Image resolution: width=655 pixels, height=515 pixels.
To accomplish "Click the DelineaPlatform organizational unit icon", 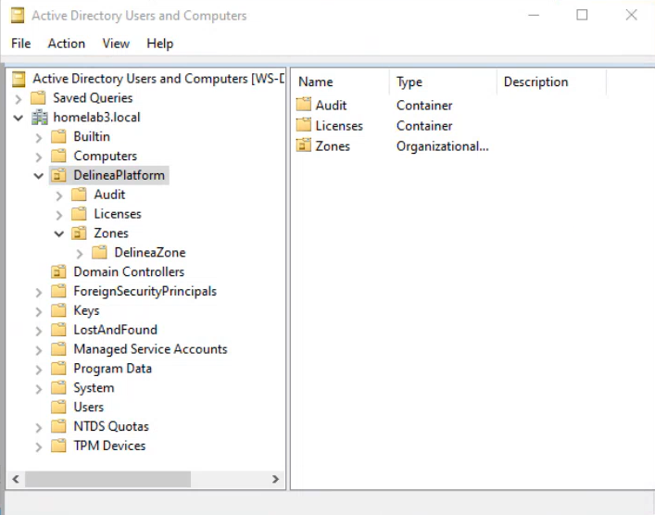I will coord(58,176).
